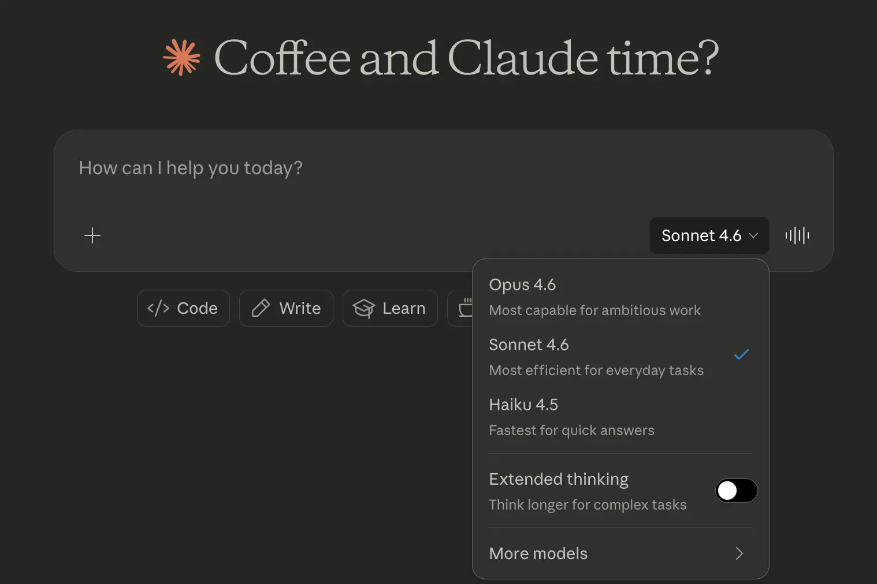Click the blue checkmark beside Sonnet 4.6
The width and height of the screenshot is (877, 584).
[x=741, y=354]
